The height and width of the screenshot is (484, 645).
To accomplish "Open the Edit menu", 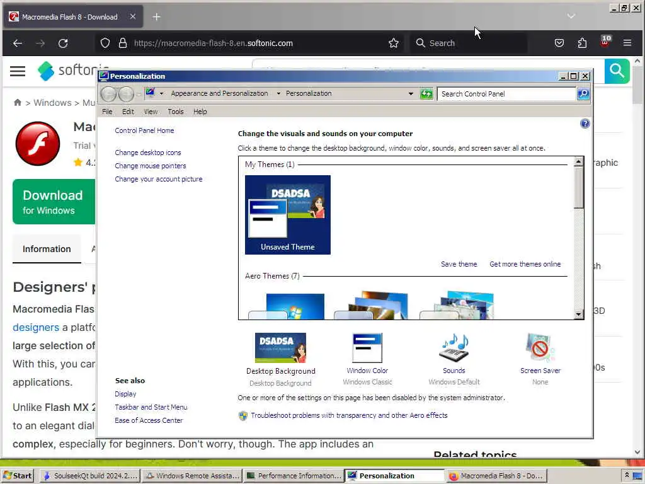I will [x=128, y=112].
